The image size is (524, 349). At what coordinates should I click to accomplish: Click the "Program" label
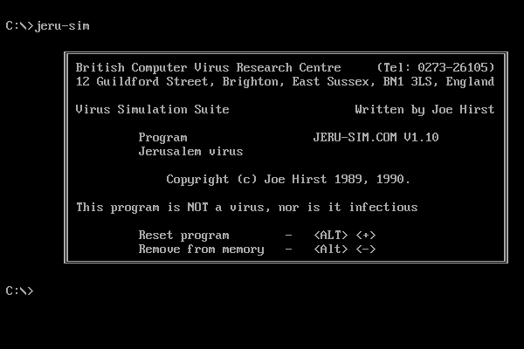tap(162, 138)
